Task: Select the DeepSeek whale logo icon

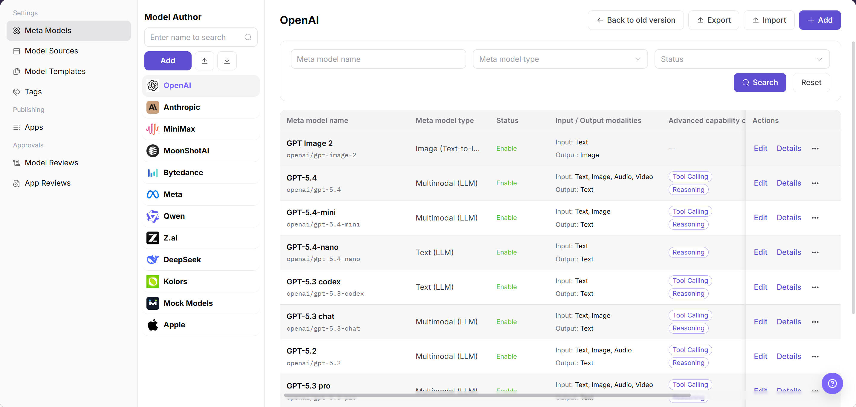Action: click(x=152, y=259)
